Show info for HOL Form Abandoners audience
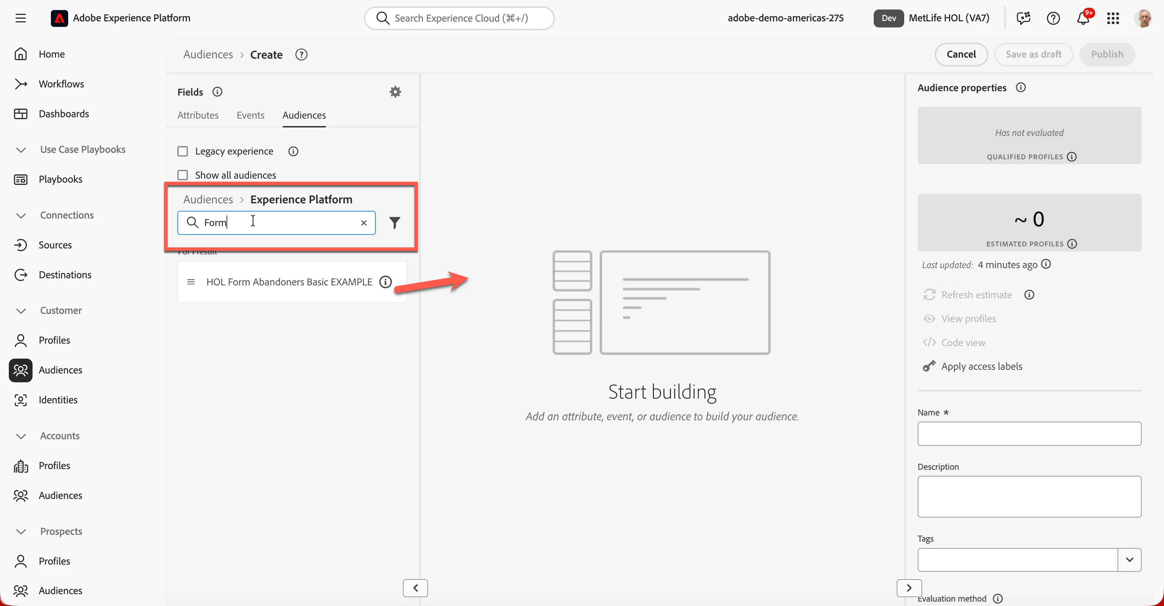This screenshot has height=606, width=1164. (385, 282)
